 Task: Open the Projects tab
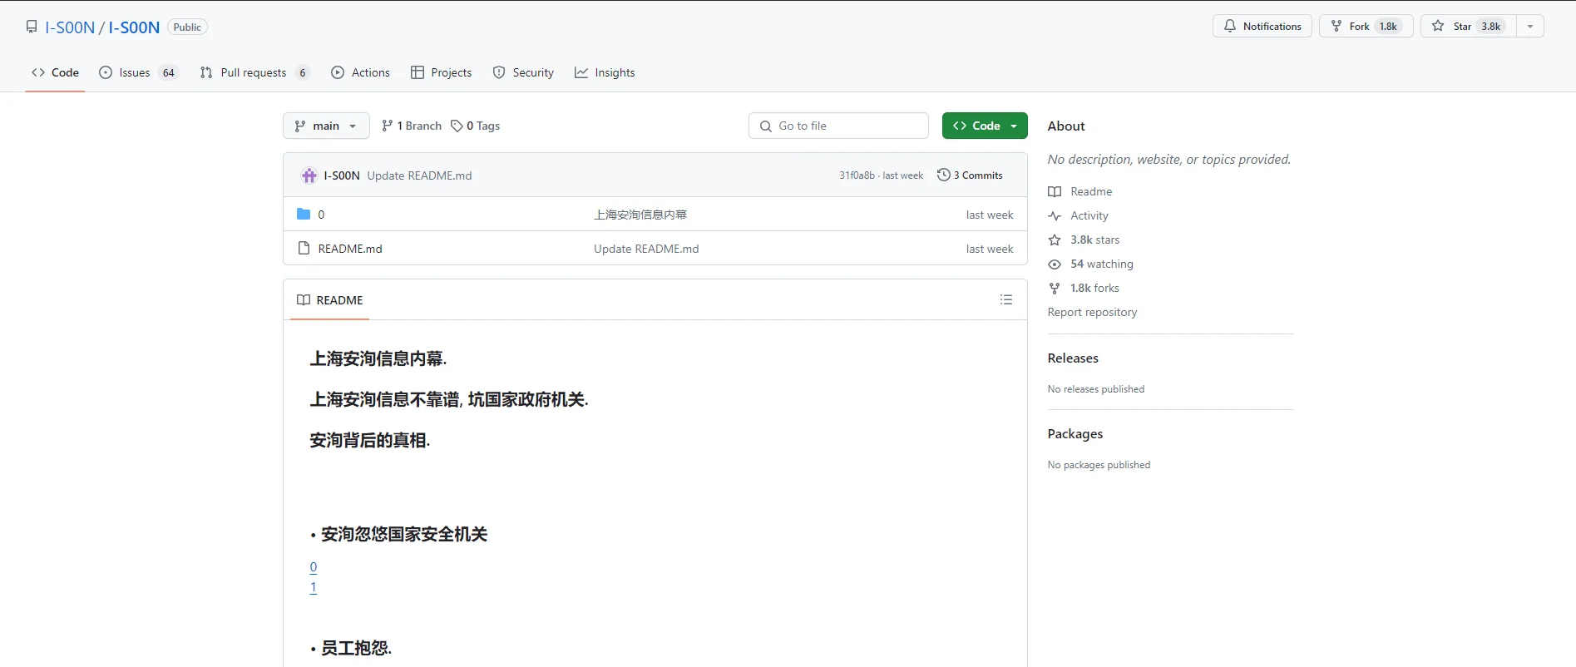point(441,72)
